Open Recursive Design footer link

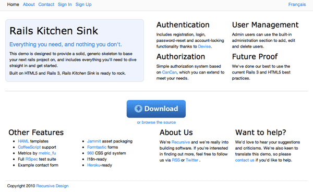52,186
